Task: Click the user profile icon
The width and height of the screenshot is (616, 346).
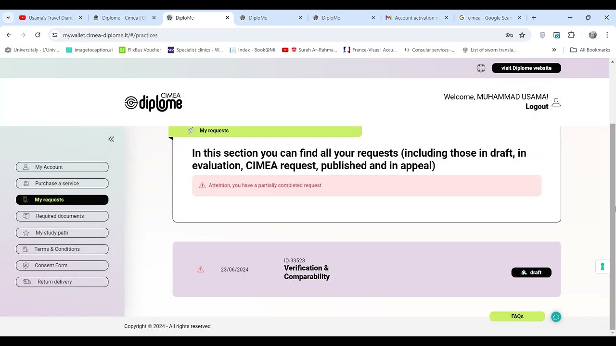Action: point(556,102)
